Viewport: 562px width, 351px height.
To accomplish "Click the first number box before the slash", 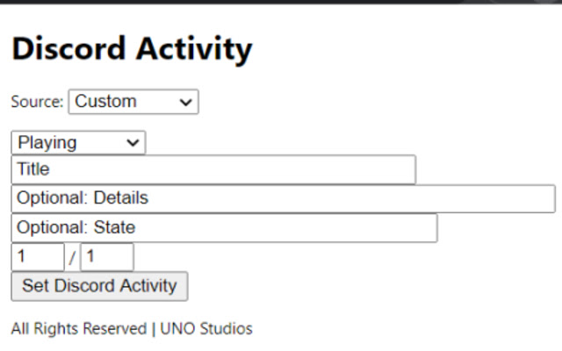I will [38, 257].
